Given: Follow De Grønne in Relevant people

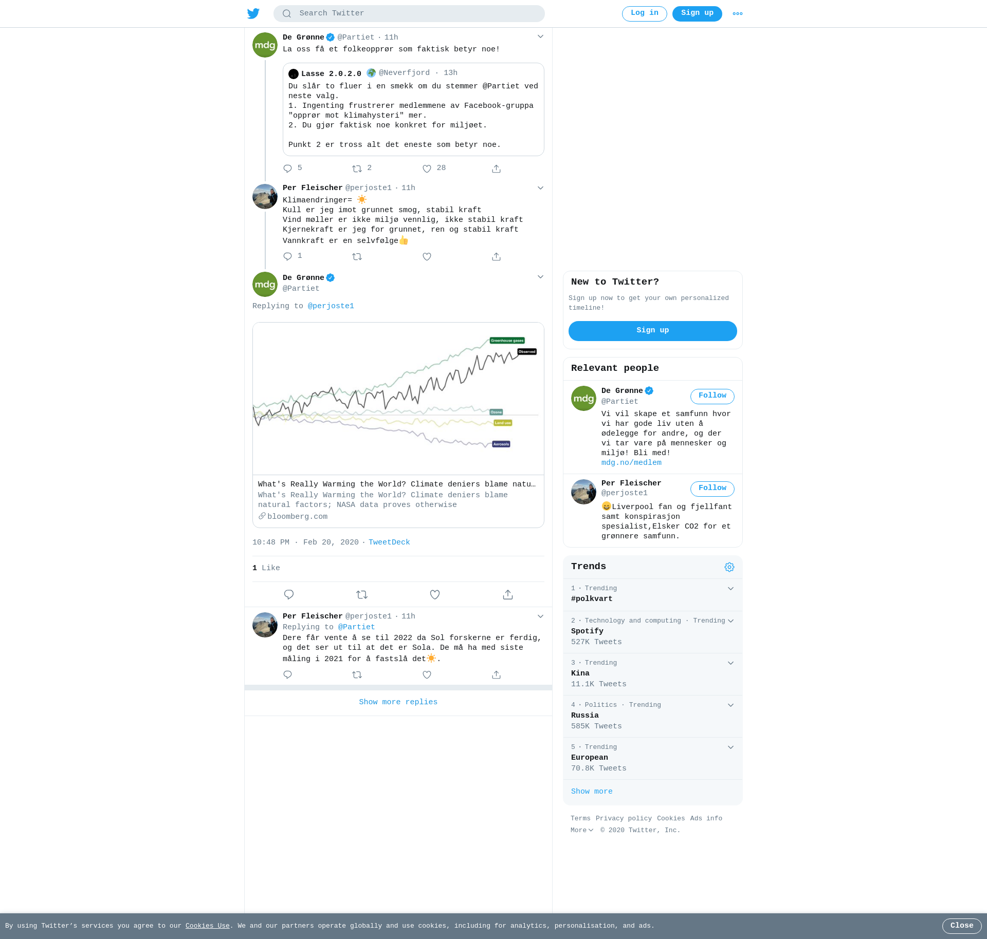Looking at the screenshot, I should coord(712,396).
